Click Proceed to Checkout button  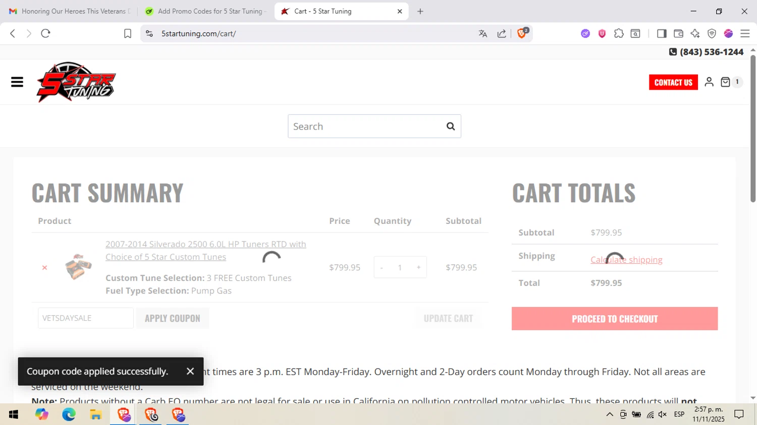click(x=615, y=319)
